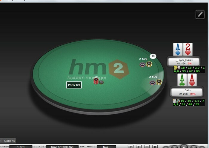
Task: Select the 'Calls' player plate with 21 226
Action: pos(187,92)
